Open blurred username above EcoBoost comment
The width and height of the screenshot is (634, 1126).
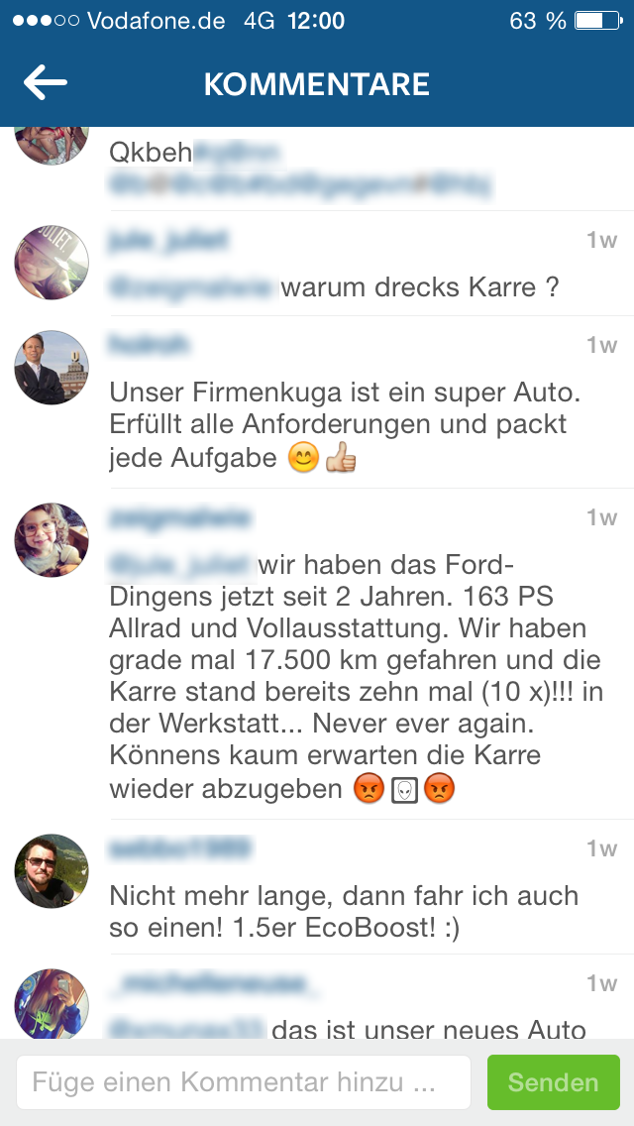(180, 848)
